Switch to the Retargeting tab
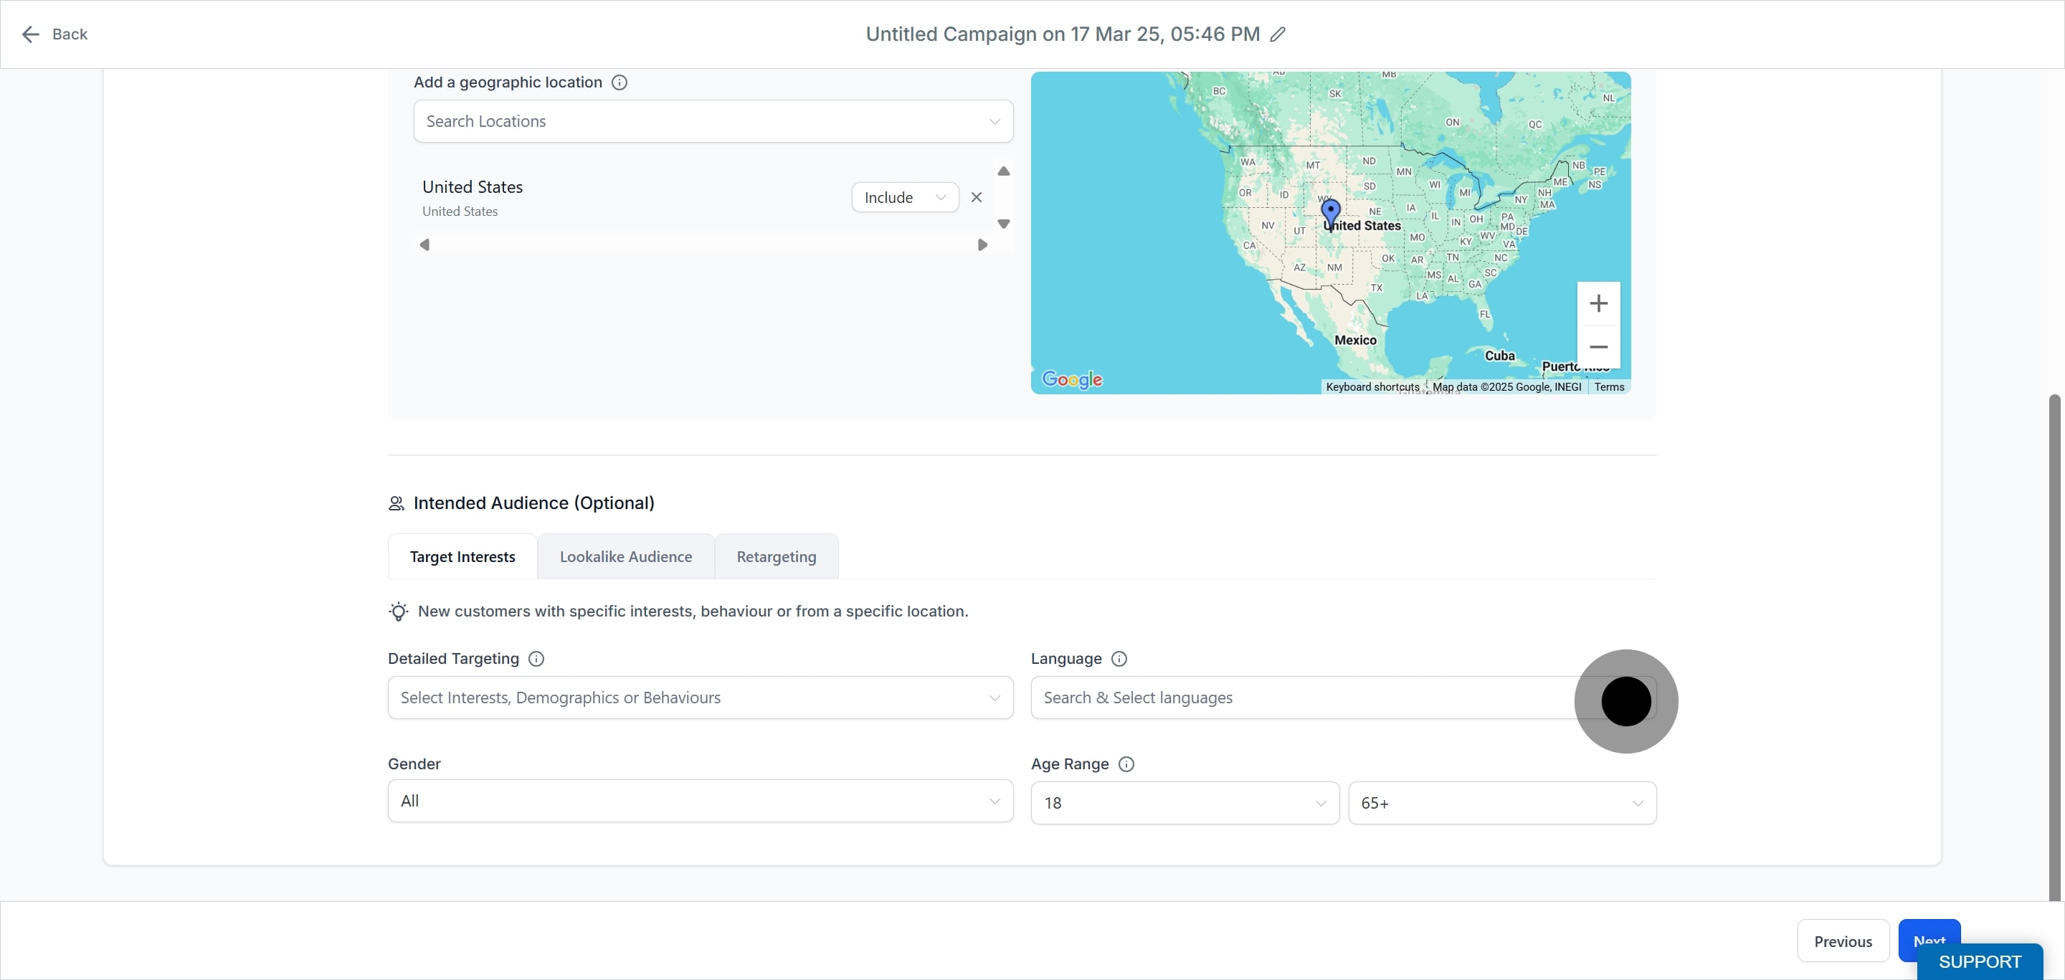The image size is (2065, 980). pyautogui.click(x=776, y=556)
